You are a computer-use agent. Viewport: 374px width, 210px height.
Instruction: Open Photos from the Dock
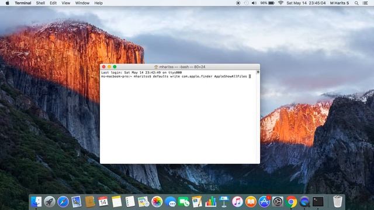(x=157, y=202)
